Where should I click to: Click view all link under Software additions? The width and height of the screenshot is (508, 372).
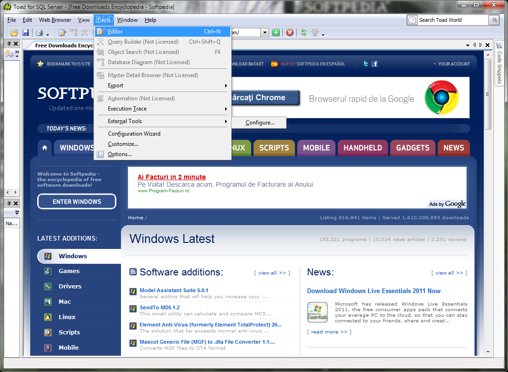click(x=272, y=273)
